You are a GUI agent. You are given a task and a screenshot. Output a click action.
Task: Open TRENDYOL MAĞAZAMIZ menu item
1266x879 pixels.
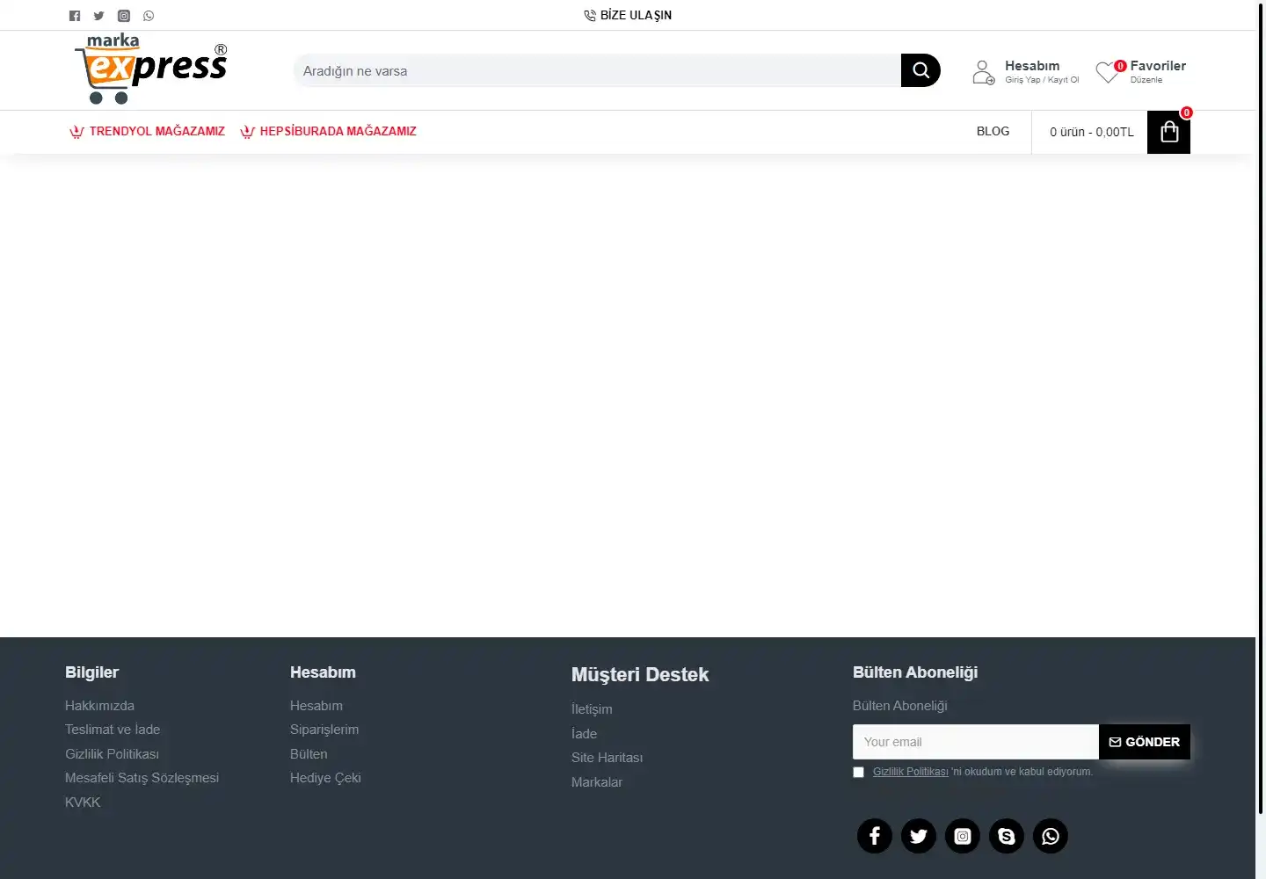pos(147,131)
